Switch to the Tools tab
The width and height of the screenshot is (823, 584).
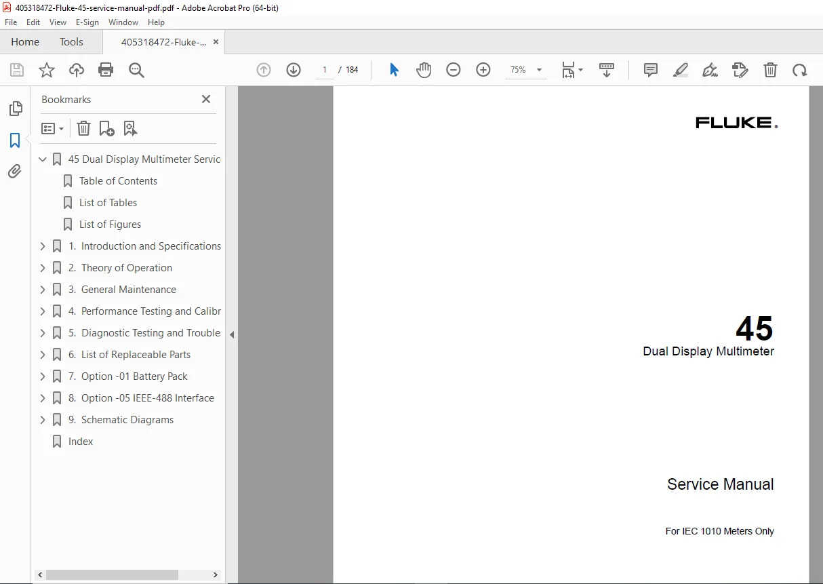[71, 42]
